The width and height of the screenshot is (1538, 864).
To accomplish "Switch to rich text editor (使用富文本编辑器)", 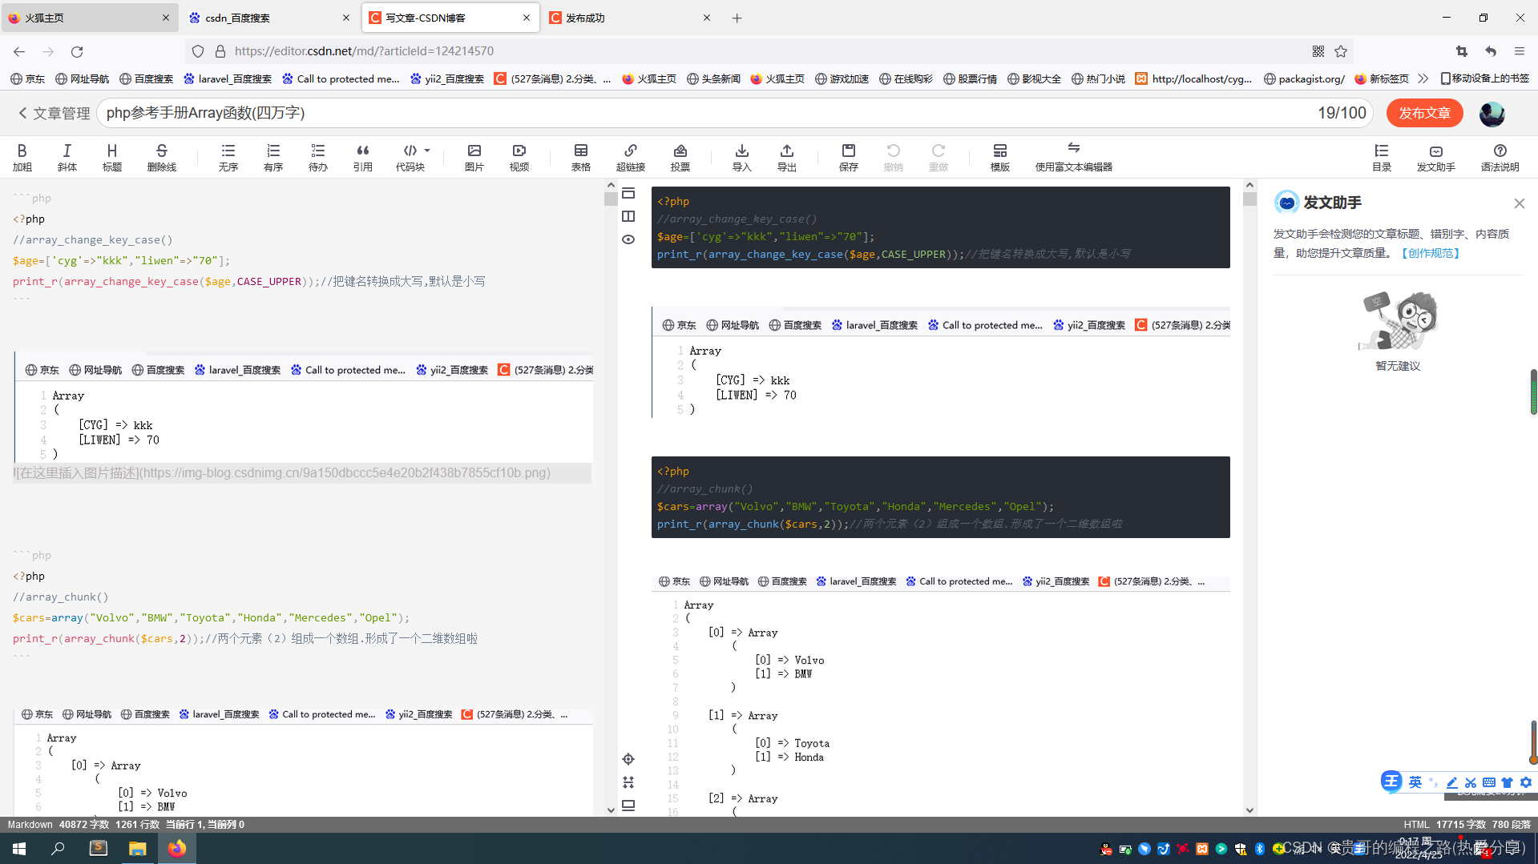I will click(x=1074, y=157).
